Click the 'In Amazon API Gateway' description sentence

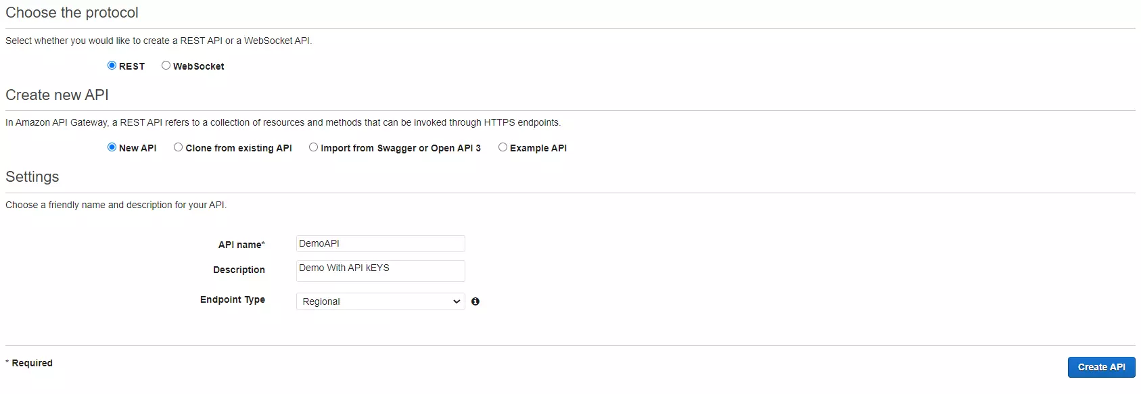[x=283, y=122]
